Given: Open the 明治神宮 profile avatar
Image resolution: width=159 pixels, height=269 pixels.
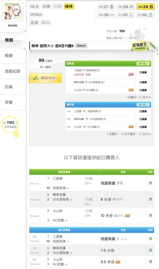Looking at the screenshot, I should click(x=13, y=12).
